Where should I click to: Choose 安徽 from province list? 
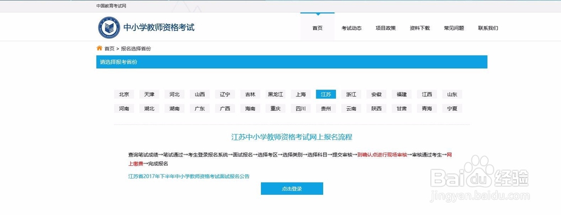(x=376, y=94)
